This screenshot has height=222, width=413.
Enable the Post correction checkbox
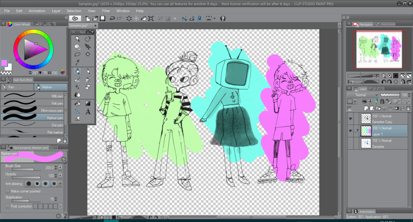point(8,207)
